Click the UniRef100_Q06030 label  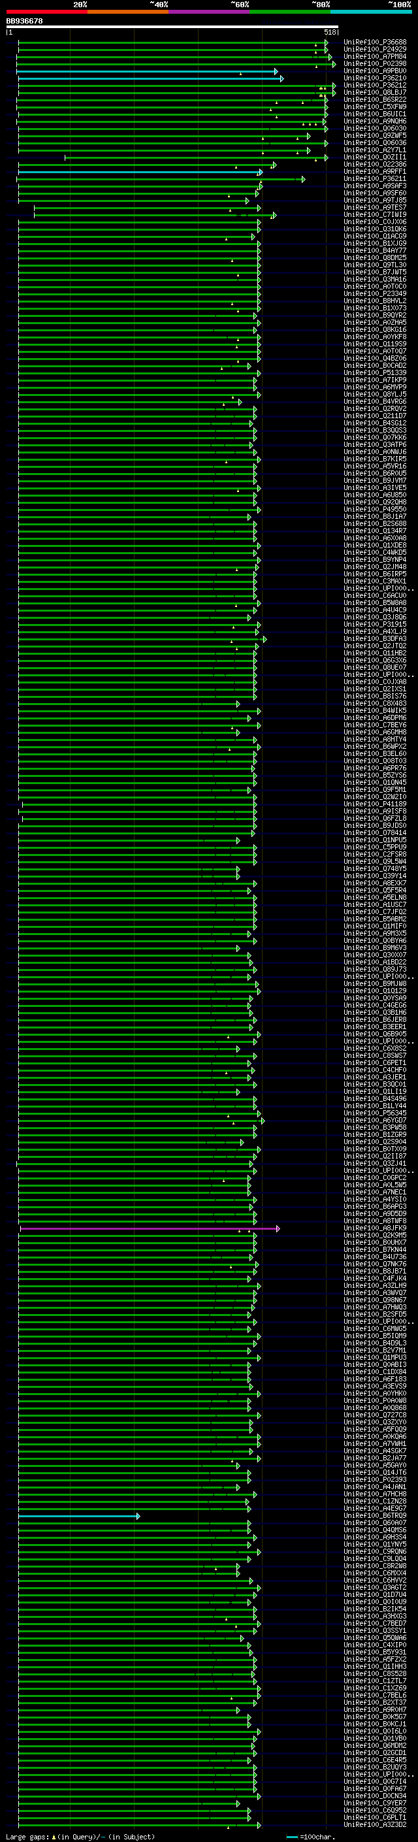click(x=375, y=129)
